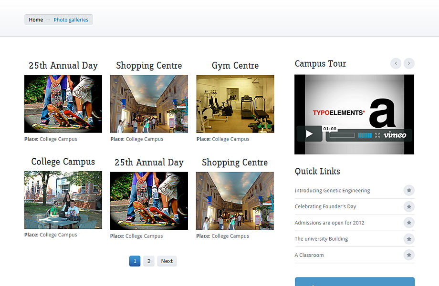This screenshot has height=286, width=439.
Task: Click the star icon beside A Classroom
Action: pyautogui.click(x=409, y=255)
